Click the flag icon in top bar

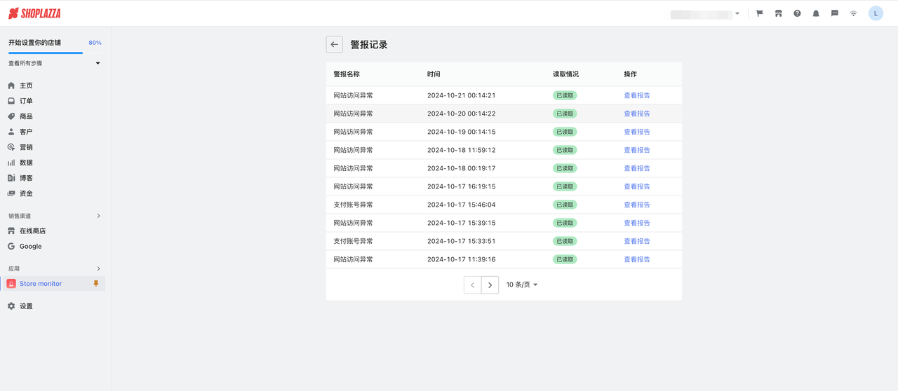pyautogui.click(x=760, y=13)
